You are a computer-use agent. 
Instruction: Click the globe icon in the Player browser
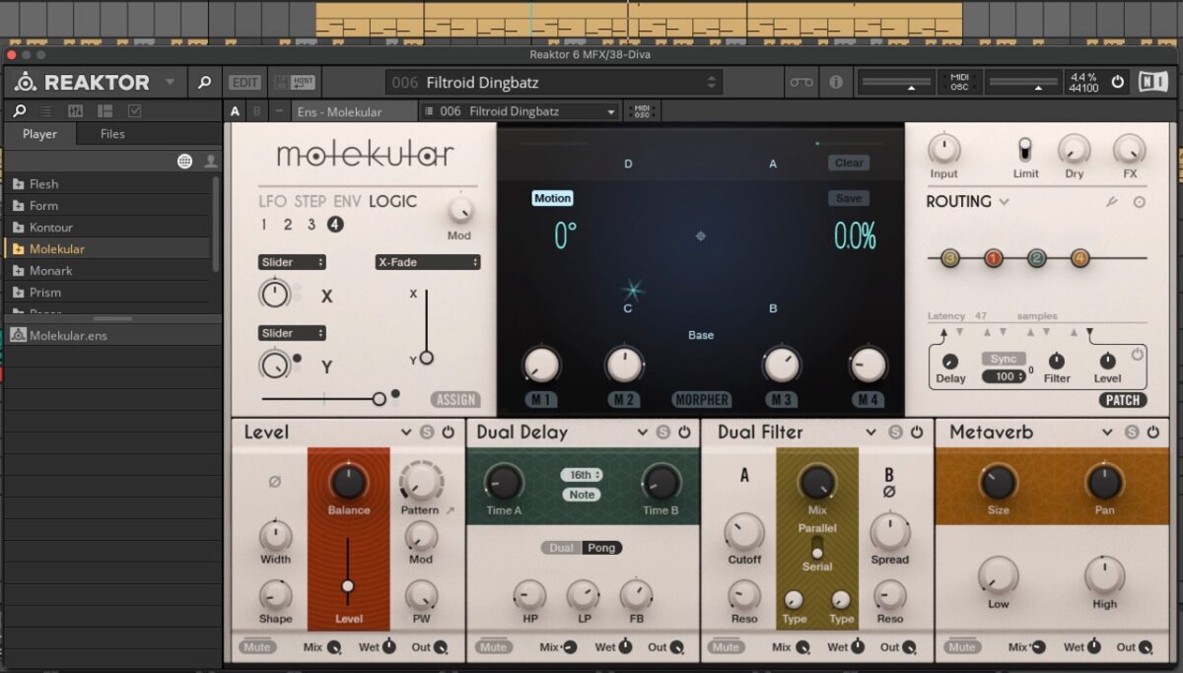click(x=184, y=161)
